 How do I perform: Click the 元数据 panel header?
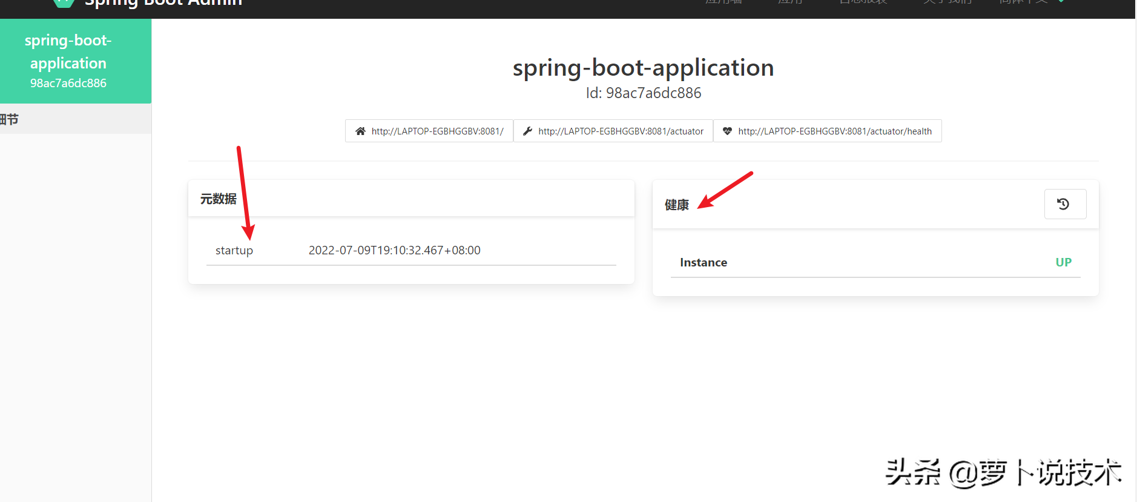click(411, 199)
